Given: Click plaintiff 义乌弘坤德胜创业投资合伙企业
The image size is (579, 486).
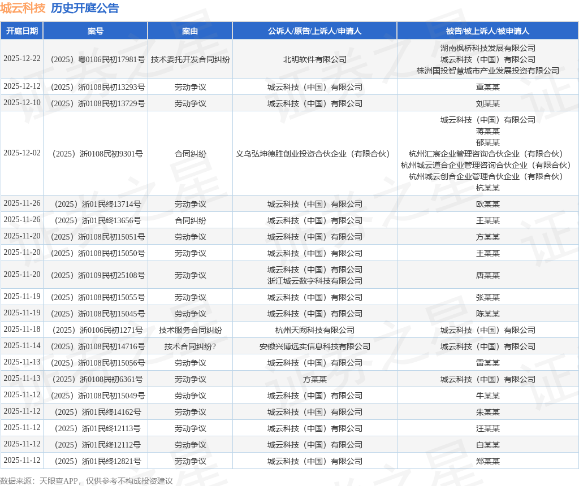Looking at the screenshot, I should coord(313,154).
